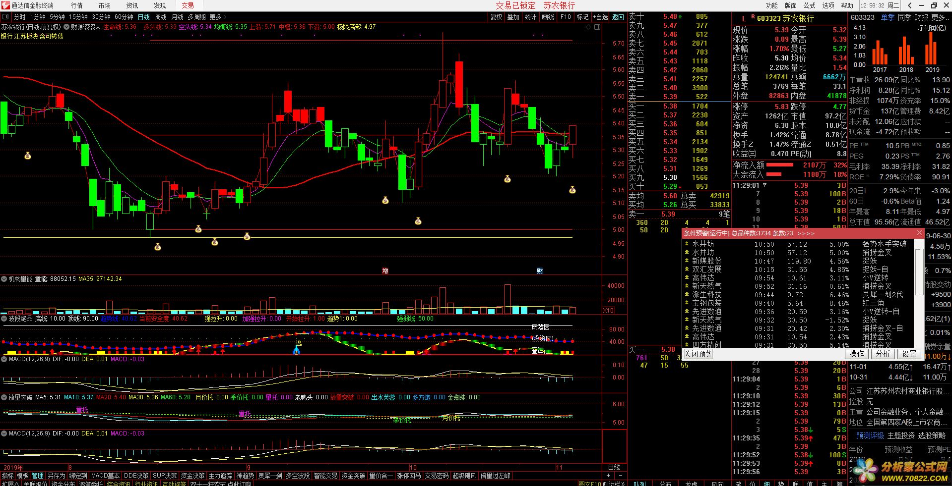The height and width of the screenshot is (486, 952).
Task: Click the 关闭预警 button
Action: 698,354
